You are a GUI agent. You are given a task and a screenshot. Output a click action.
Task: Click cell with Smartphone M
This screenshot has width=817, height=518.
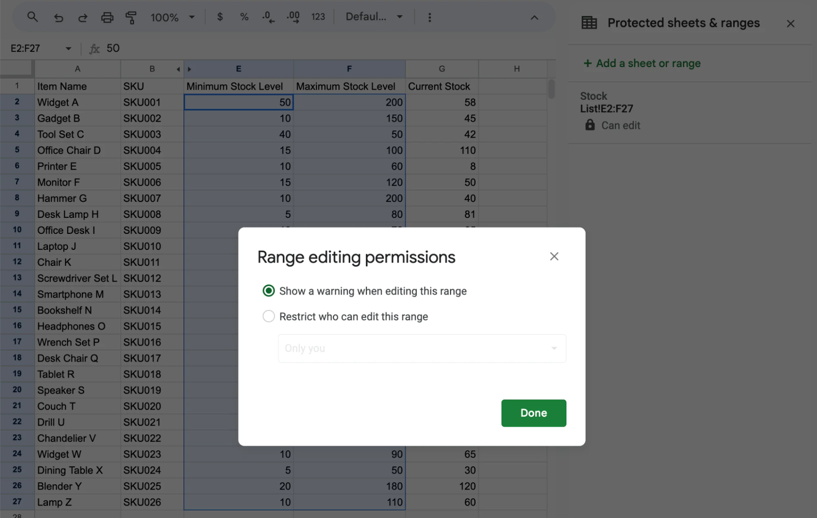[x=77, y=294]
